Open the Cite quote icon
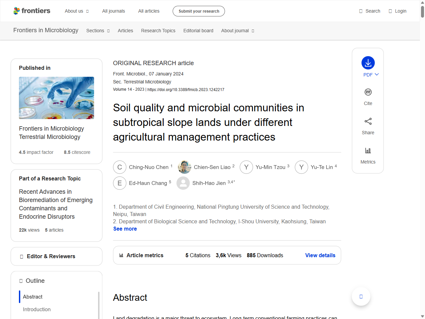Image resolution: width=425 pixels, height=319 pixels. pos(368,92)
